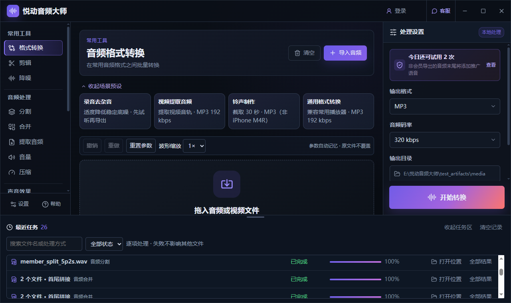
Task: Open folder icon in member_split_5p2s.wav row
Action: pyautogui.click(x=434, y=262)
